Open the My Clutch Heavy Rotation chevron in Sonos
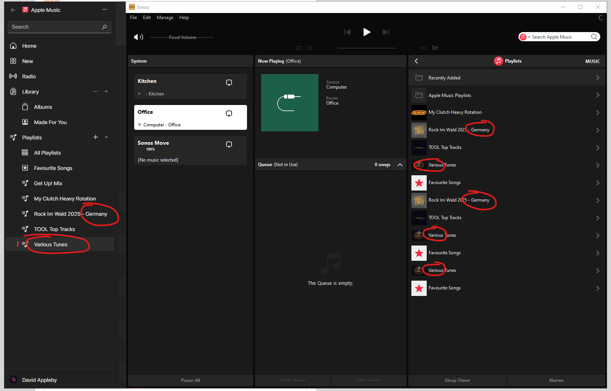This screenshot has width=611, height=391. point(598,113)
